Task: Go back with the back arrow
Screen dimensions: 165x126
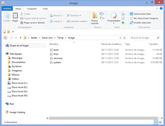Action: [x=6, y=38]
